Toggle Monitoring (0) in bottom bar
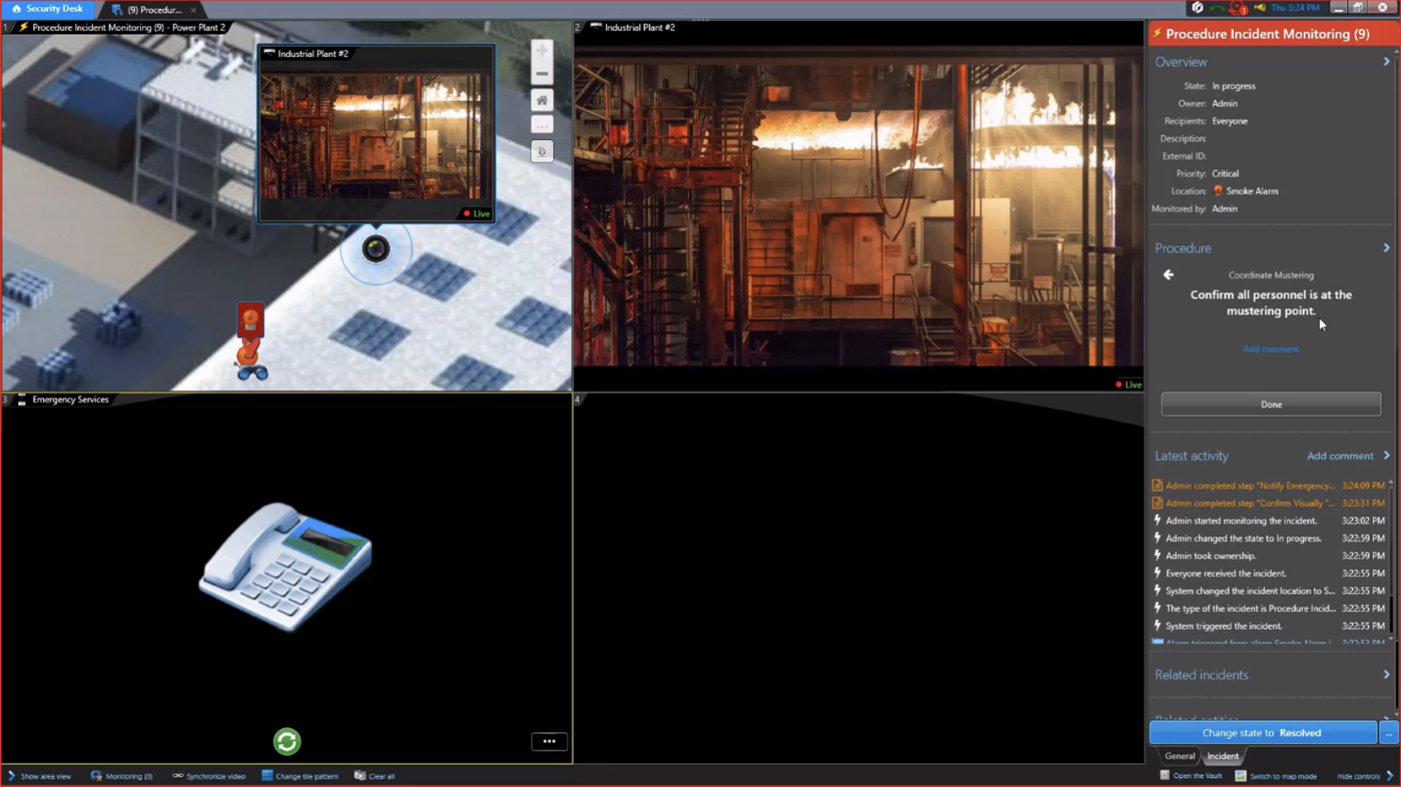This screenshot has width=1401, height=787. click(x=122, y=776)
